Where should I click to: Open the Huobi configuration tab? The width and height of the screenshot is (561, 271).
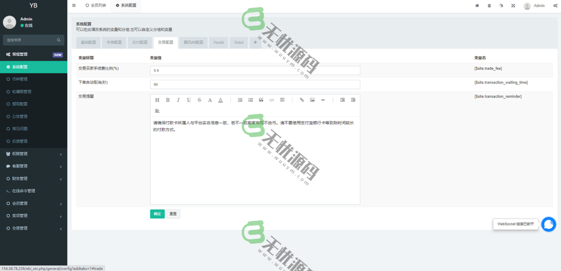click(219, 43)
